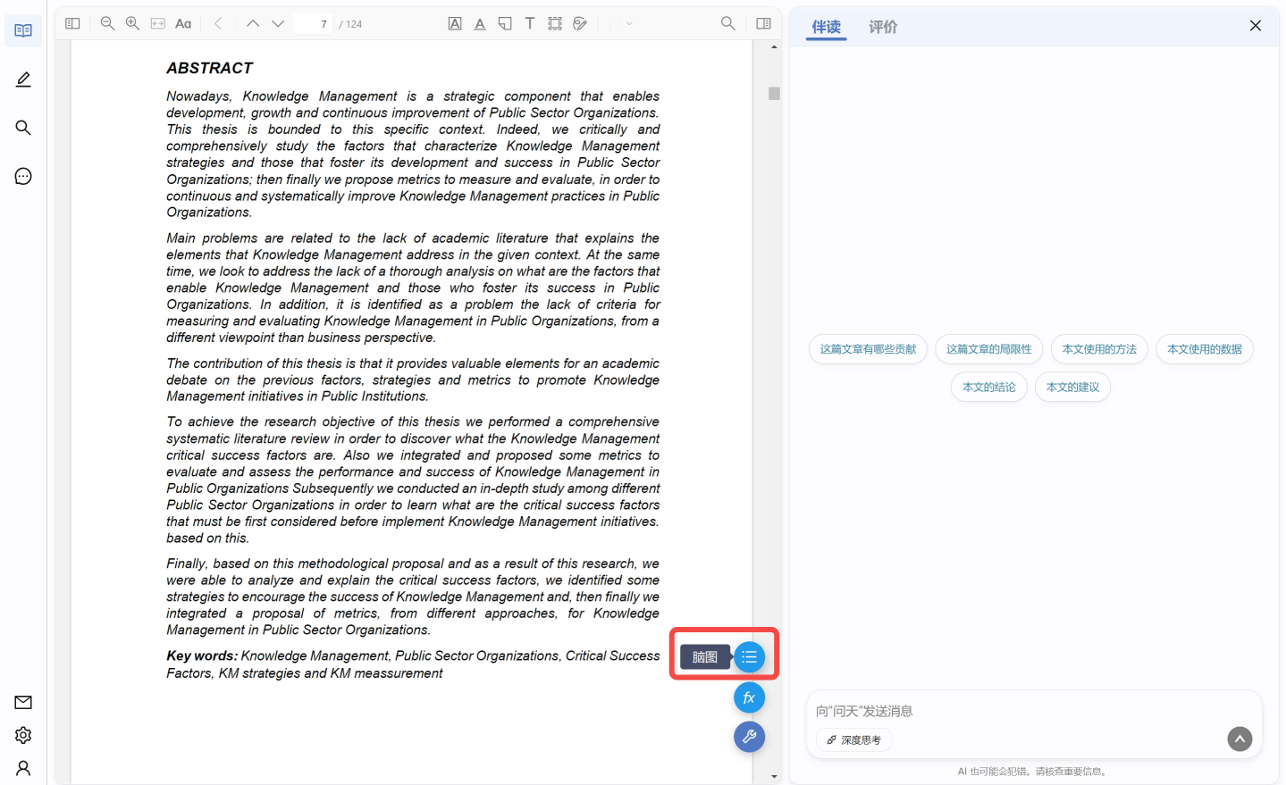Click the fx formula floating button
The image size is (1286, 785).
(x=749, y=697)
